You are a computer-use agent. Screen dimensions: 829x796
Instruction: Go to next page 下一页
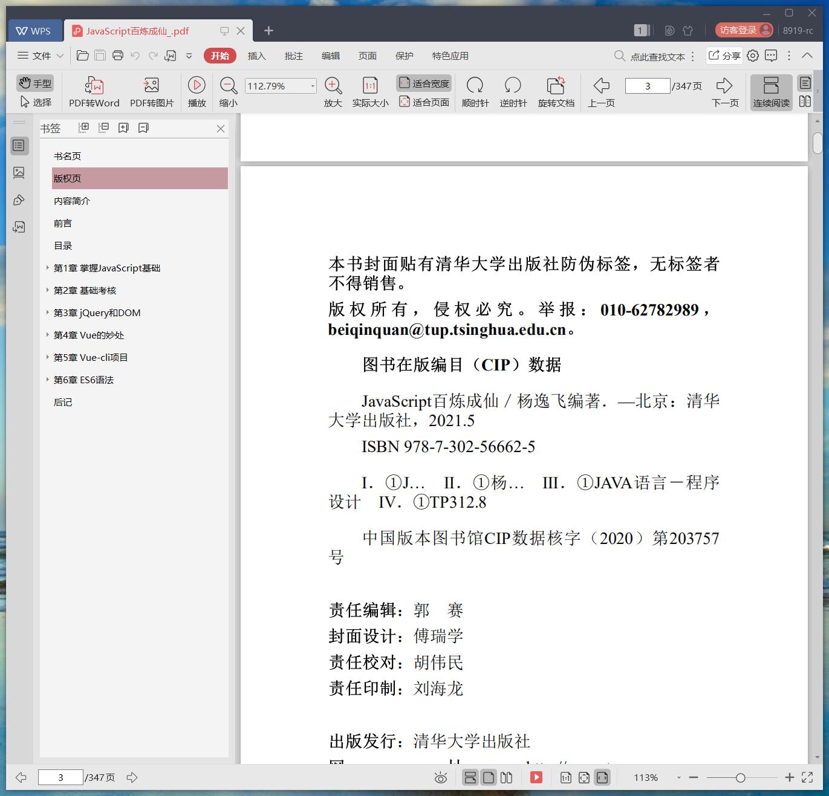725,92
